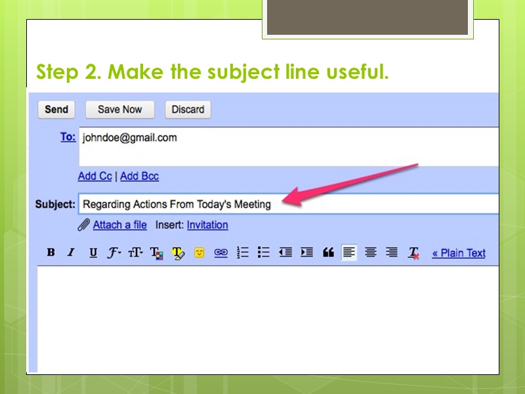The height and width of the screenshot is (394, 525).
Task: Create a numbered list
Action: click(241, 252)
